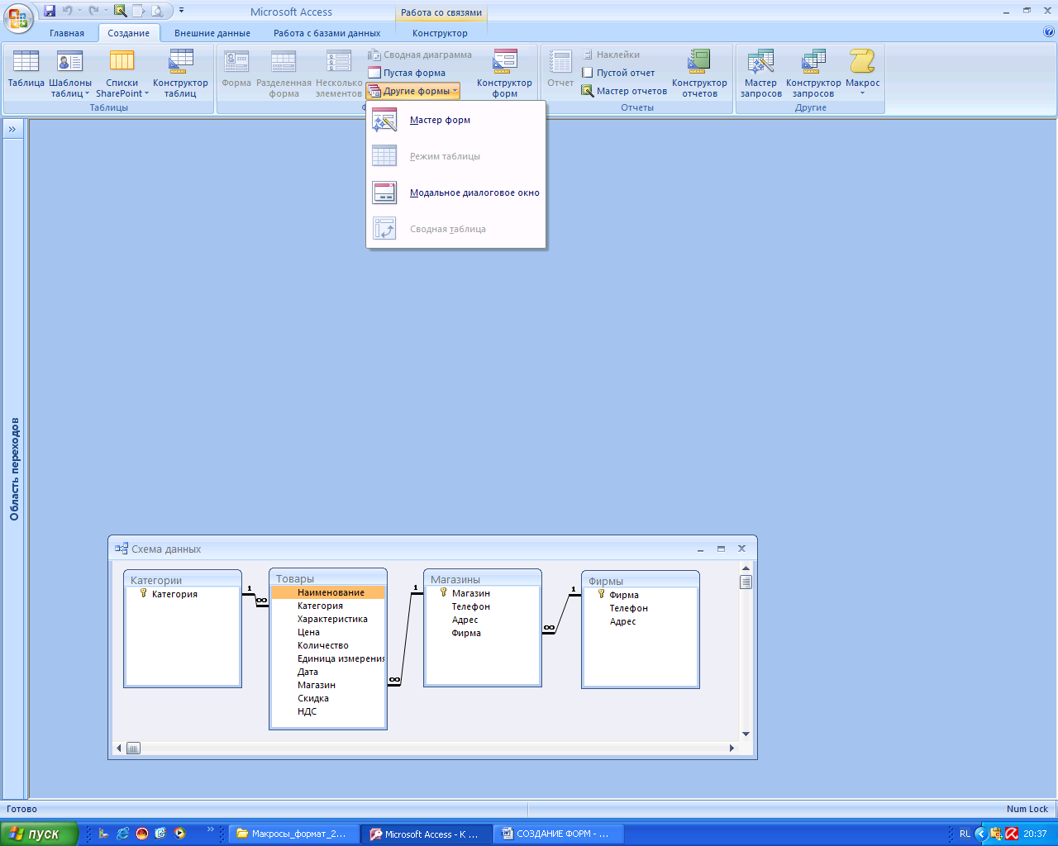Open Работа с базами данных tab
The height and width of the screenshot is (846, 1058).
click(x=327, y=33)
